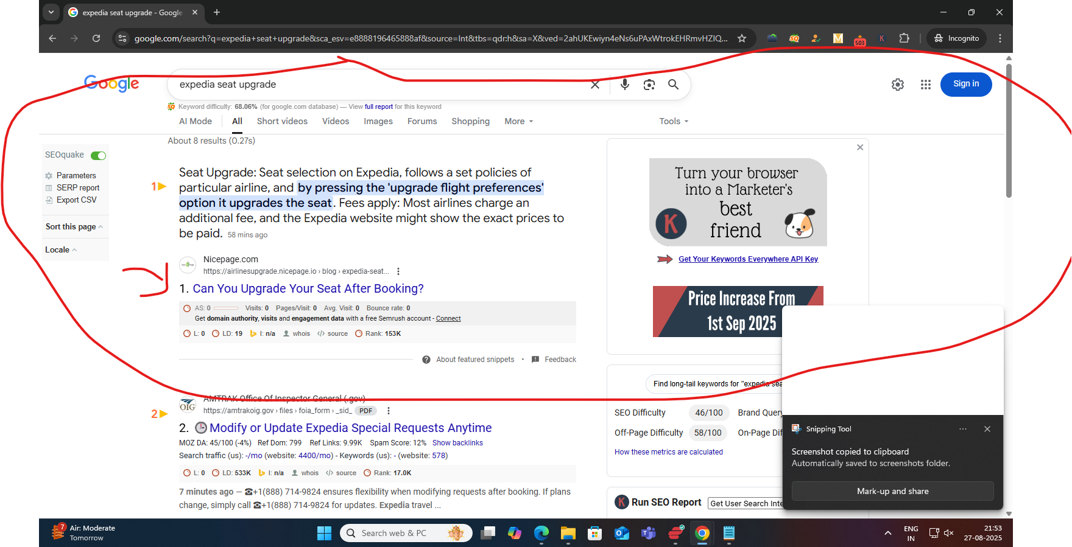The height and width of the screenshot is (547, 1072).
Task: Open the Tools dropdown
Action: (674, 121)
